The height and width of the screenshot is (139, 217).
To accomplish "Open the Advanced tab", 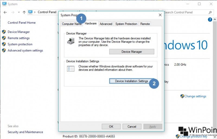I will coord(106,24).
